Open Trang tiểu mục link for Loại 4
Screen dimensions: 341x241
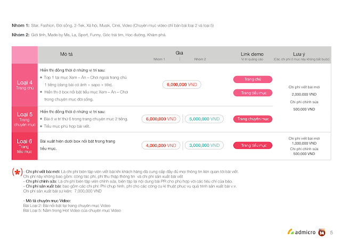pyautogui.click(x=253, y=93)
